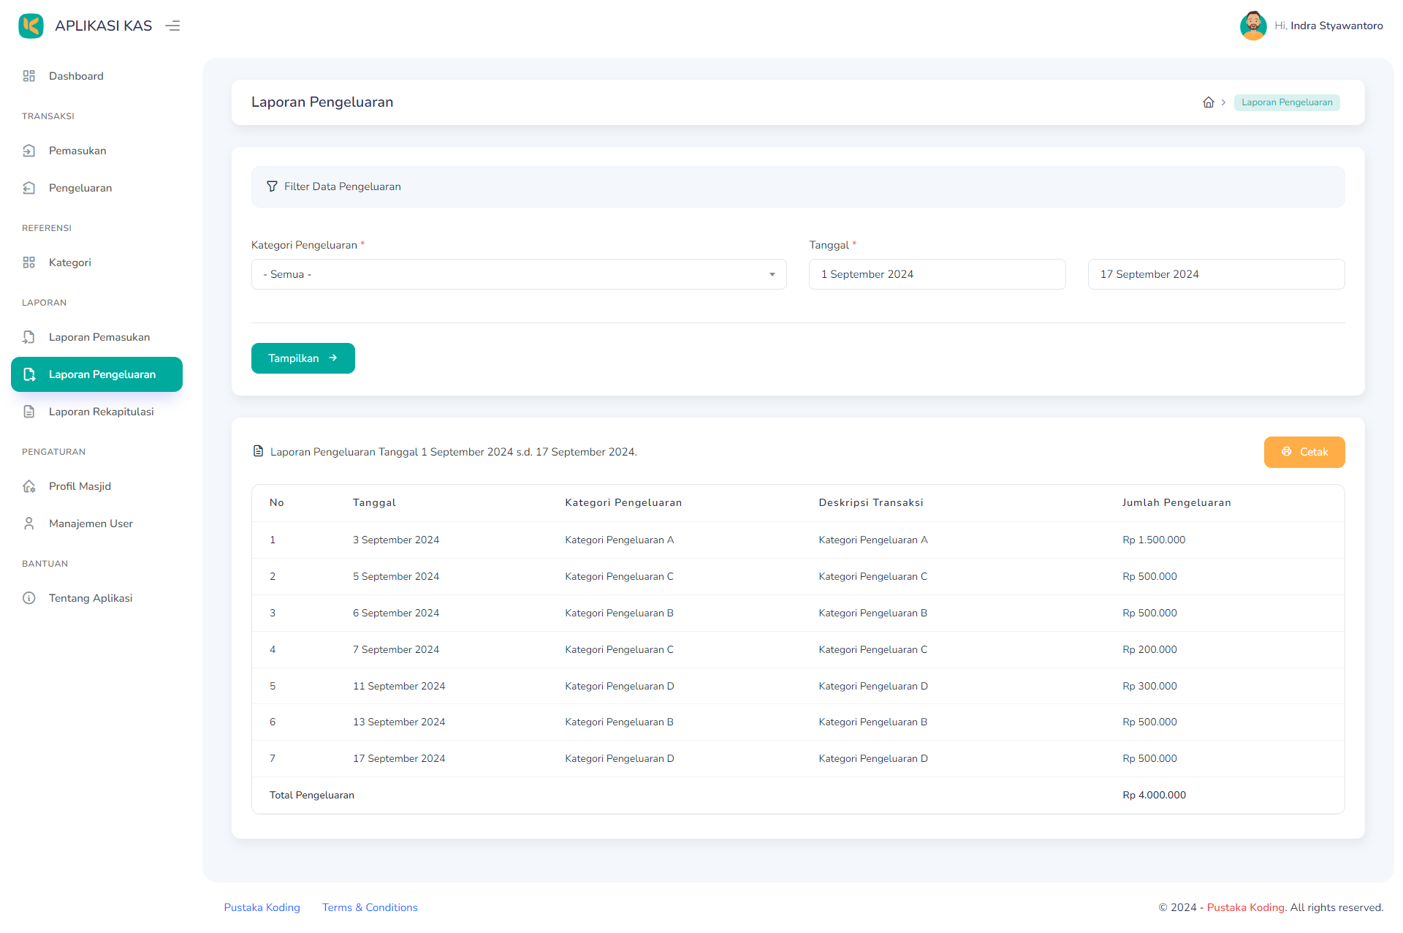Click the home breadcrumb icon
This screenshot has width=1403, height=933.
click(x=1207, y=102)
